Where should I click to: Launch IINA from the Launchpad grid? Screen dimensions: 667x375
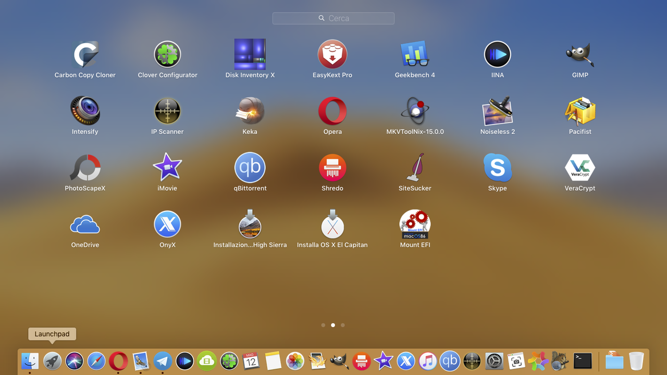pos(498,54)
